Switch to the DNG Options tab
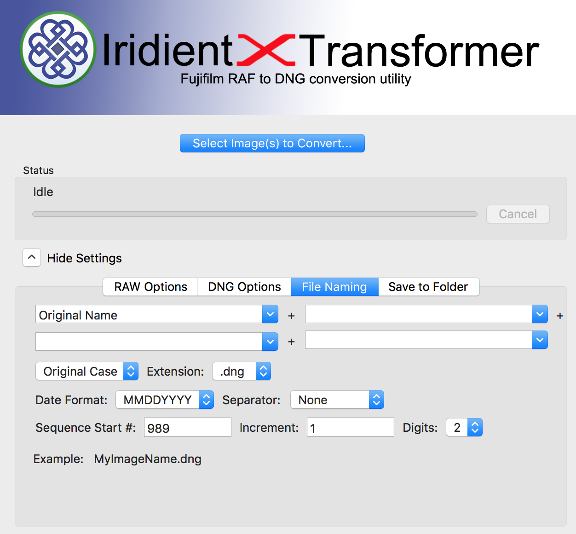Image resolution: width=576 pixels, height=534 pixels. pos(244,287)
